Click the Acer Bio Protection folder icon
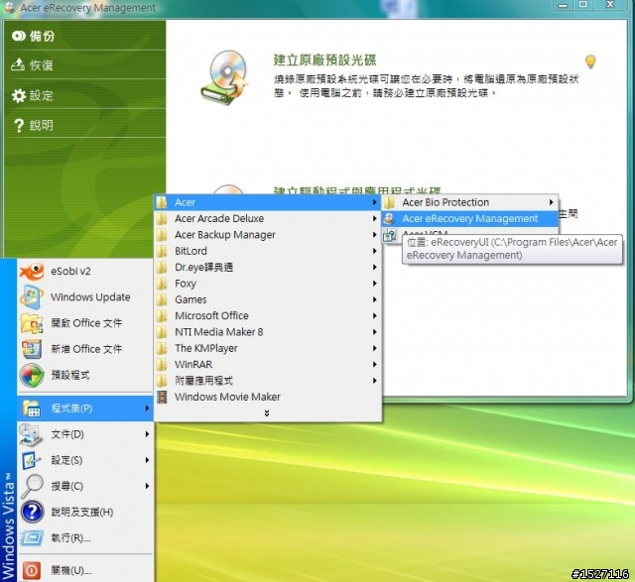The image size is (635, 582). point(390,202)
